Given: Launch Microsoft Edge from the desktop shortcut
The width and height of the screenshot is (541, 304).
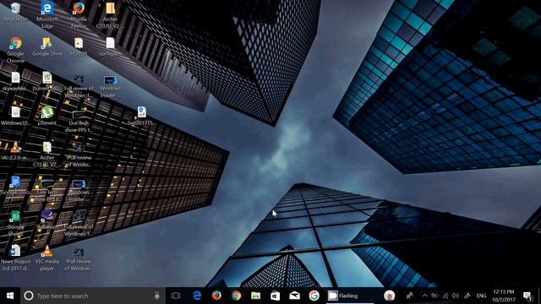Looking at the screenshot, I should pyautogui.click(x=47, y=15).
